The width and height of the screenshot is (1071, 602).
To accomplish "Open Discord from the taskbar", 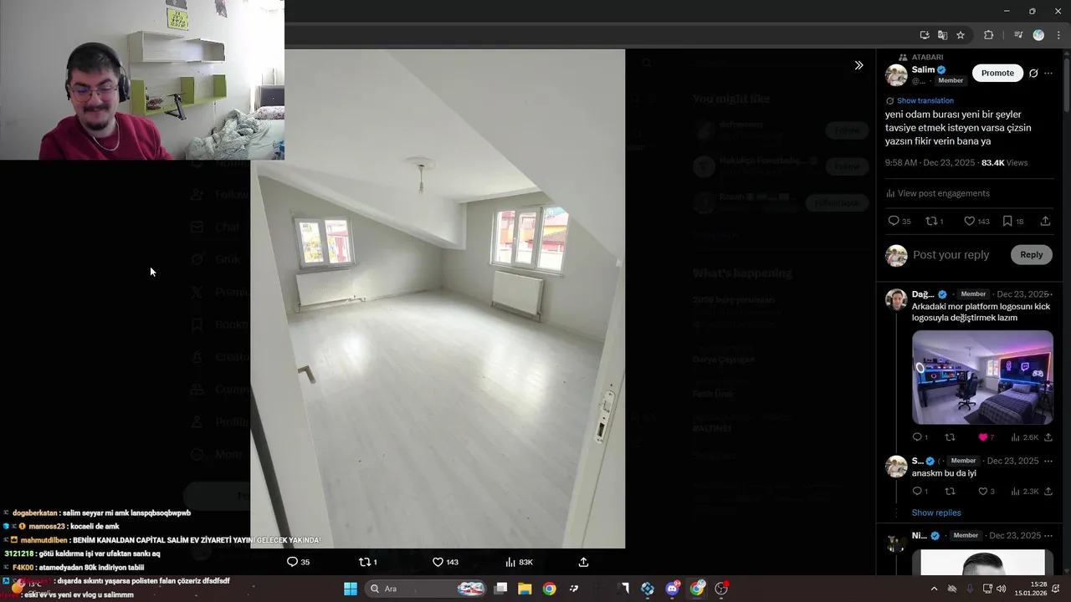I will 672,589.
